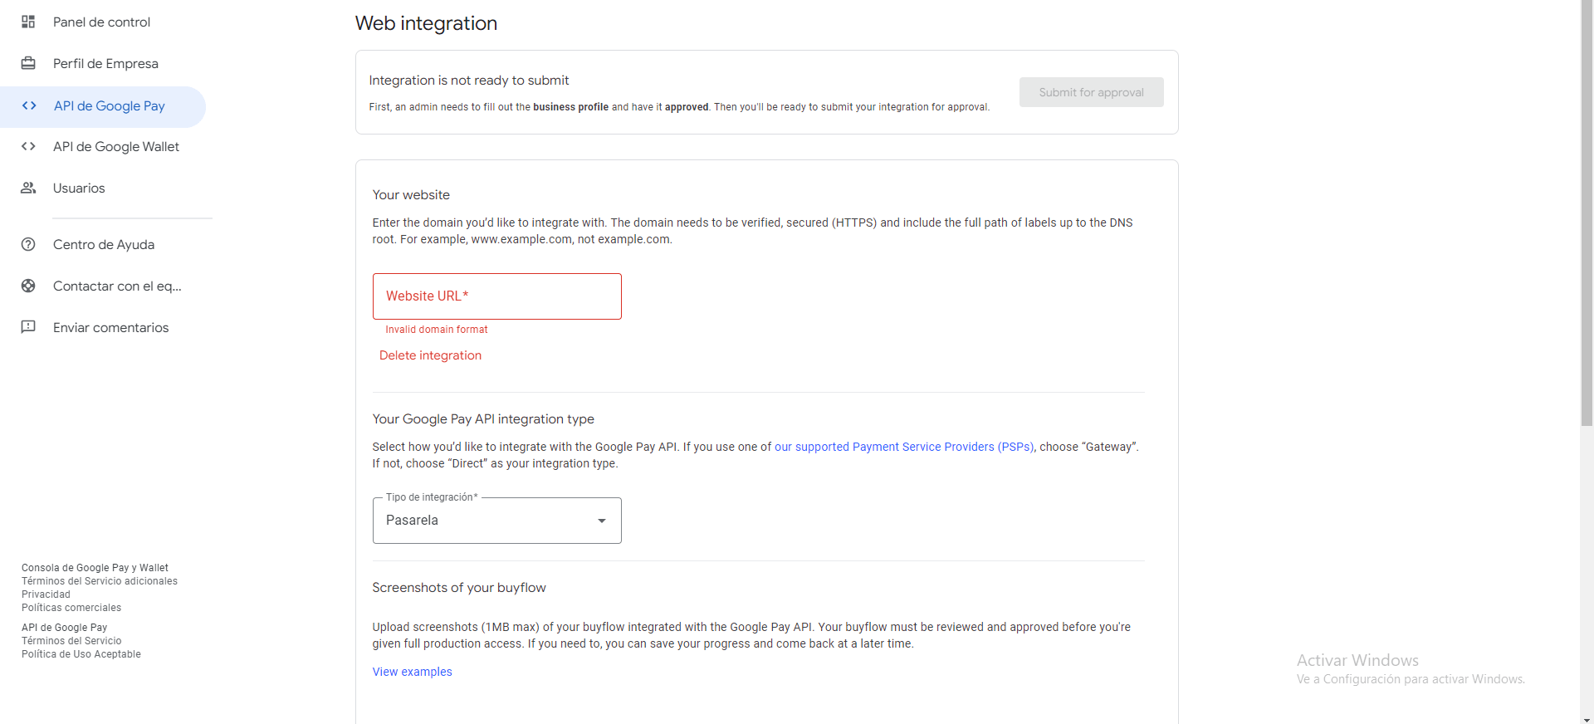This screenshot has height=724, width=1594.
Task: Open the Tipo de integración dropdown
Action: [x=496, y=521]
